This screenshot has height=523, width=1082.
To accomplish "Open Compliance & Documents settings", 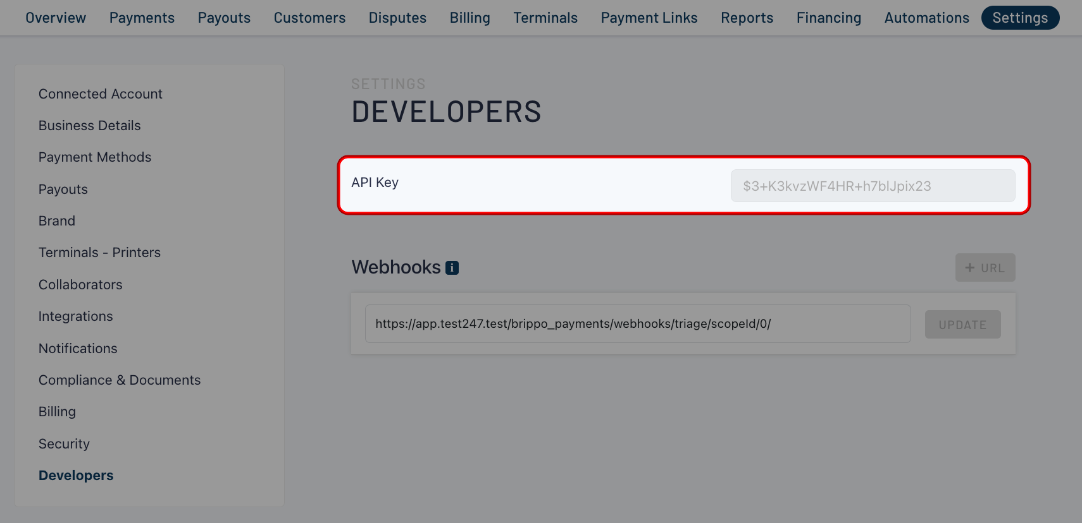I will 120,380.
